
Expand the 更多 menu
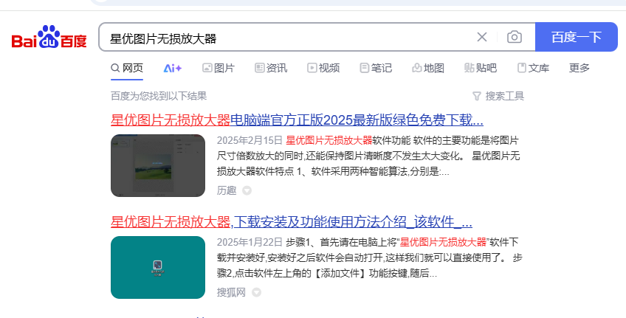[x=579, y=68]
